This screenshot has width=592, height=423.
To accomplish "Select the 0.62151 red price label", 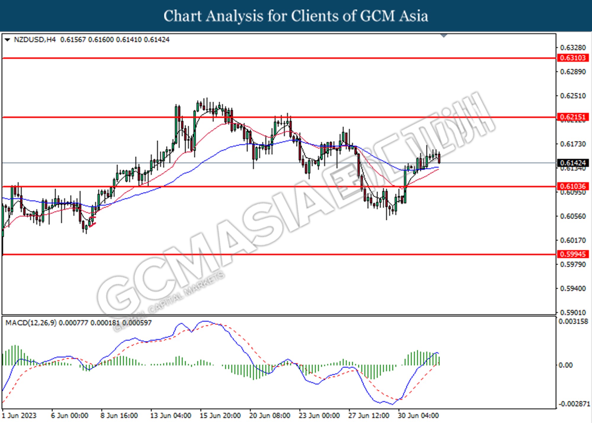I will (x=573, y=117).
